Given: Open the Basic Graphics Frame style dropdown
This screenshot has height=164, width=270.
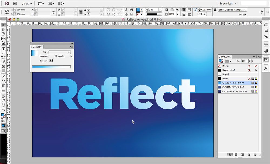Looking at the screenshot, I should coord(232,10).
